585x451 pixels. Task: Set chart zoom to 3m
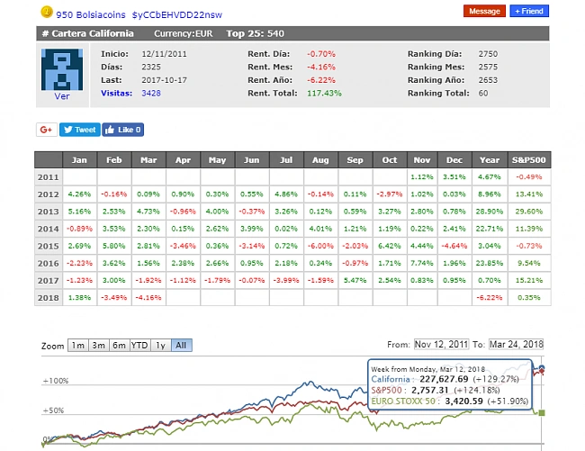click(99, 346)
